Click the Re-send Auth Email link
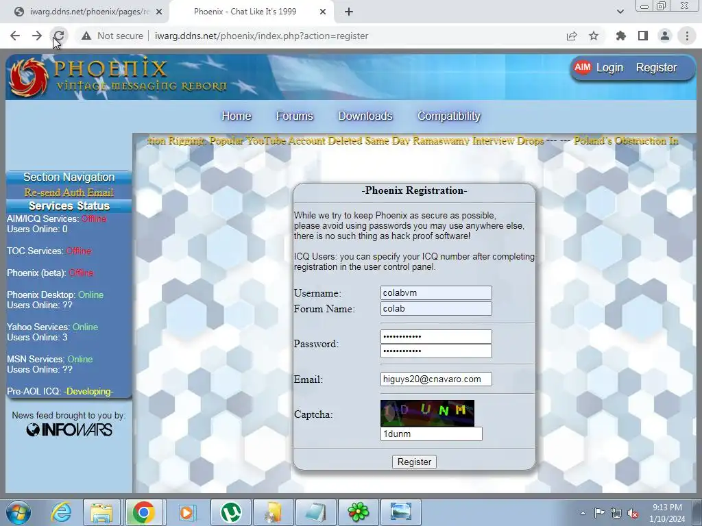 (69, 192)
